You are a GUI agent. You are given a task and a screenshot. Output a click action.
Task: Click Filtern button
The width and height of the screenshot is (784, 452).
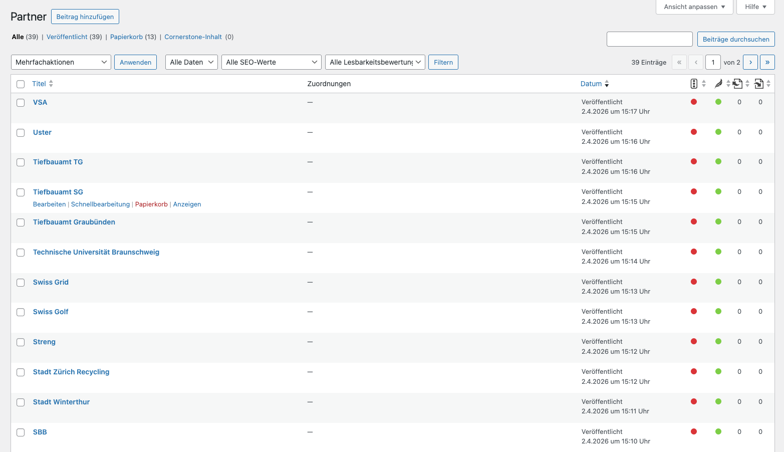pyautogui.click(x=443, y=62)
